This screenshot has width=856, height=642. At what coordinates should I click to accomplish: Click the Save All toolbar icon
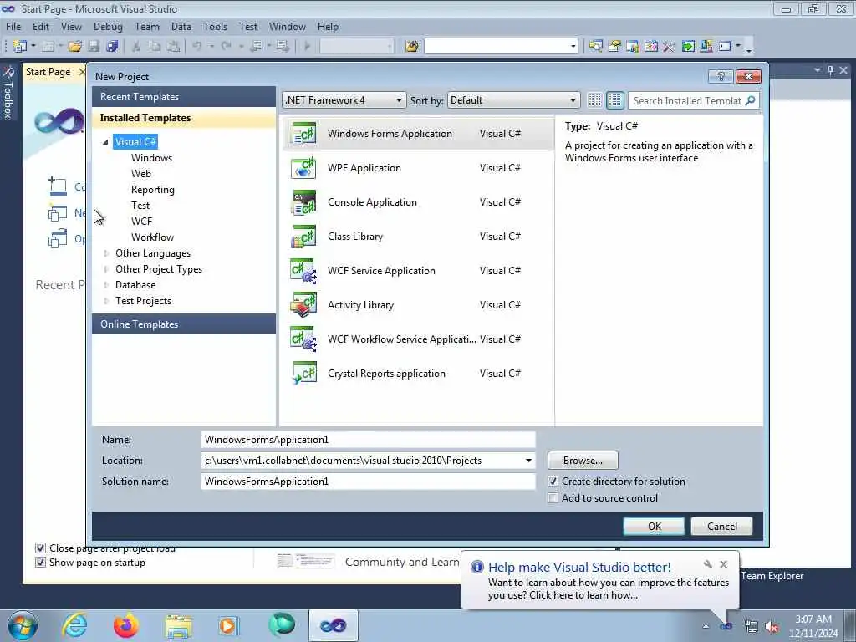tap(113, 47)
